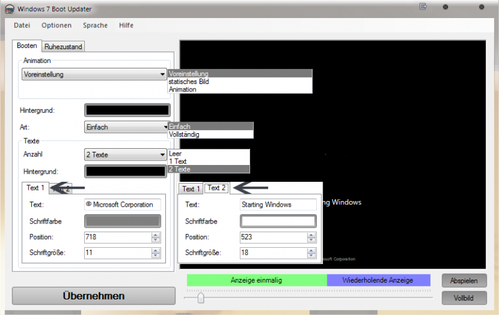Expand the Animation combo box showing Voreinstellung
This screenshot has height=315, width=499.
click(94, 74)
